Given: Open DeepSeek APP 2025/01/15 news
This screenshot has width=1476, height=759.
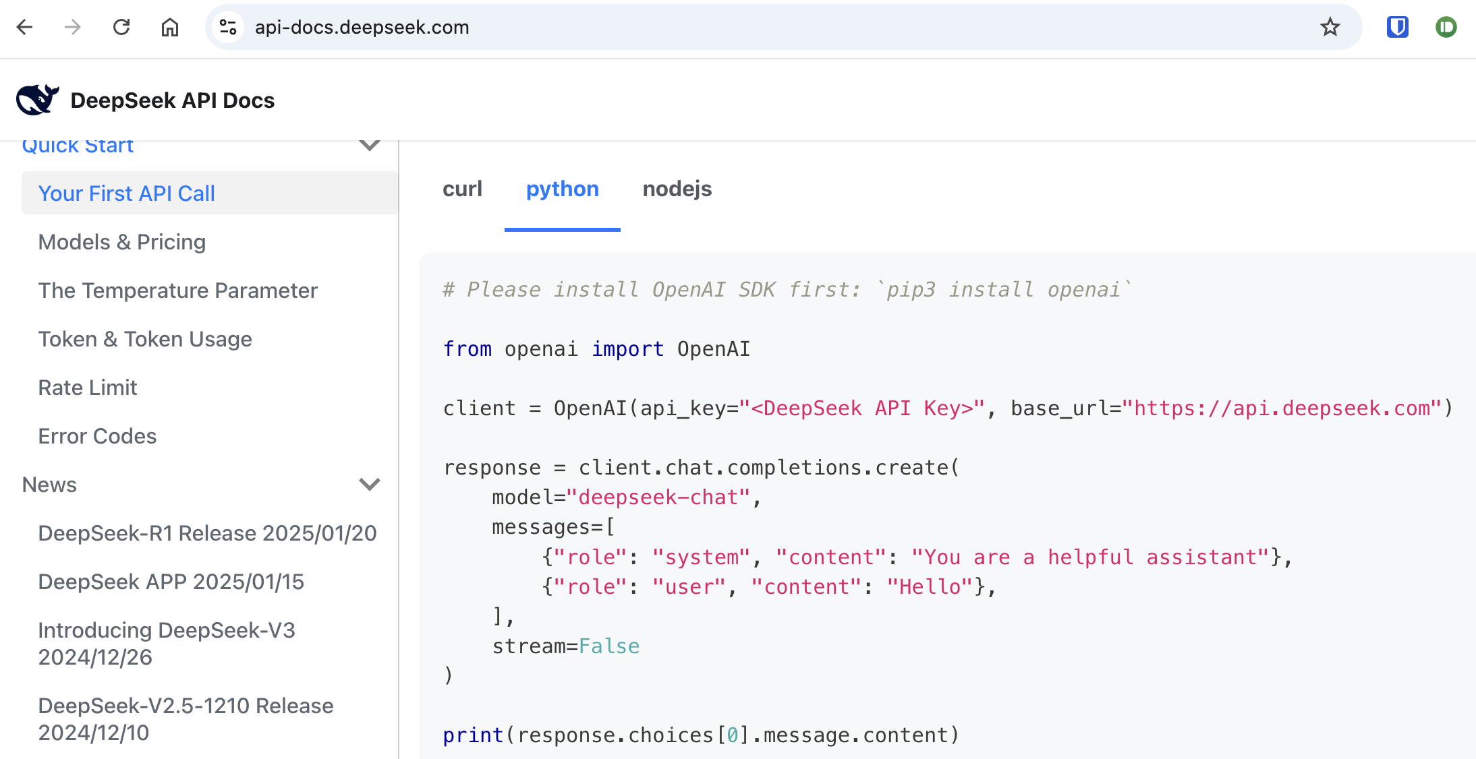Looking at the screenshot, I should point(171,582).
